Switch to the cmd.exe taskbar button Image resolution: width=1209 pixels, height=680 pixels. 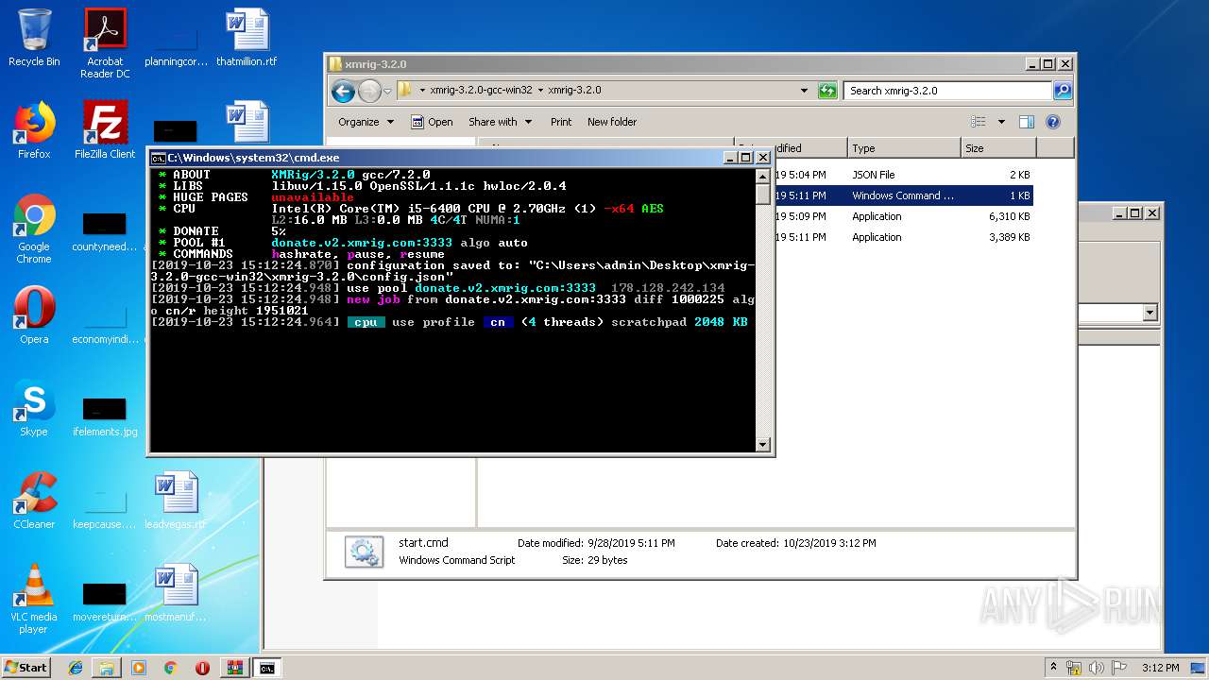[x=267, y=668]
